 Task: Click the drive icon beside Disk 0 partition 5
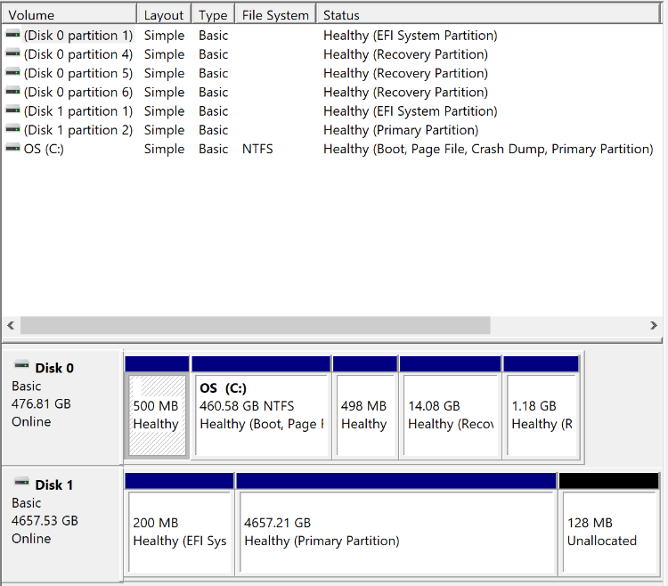click(12, 73)
